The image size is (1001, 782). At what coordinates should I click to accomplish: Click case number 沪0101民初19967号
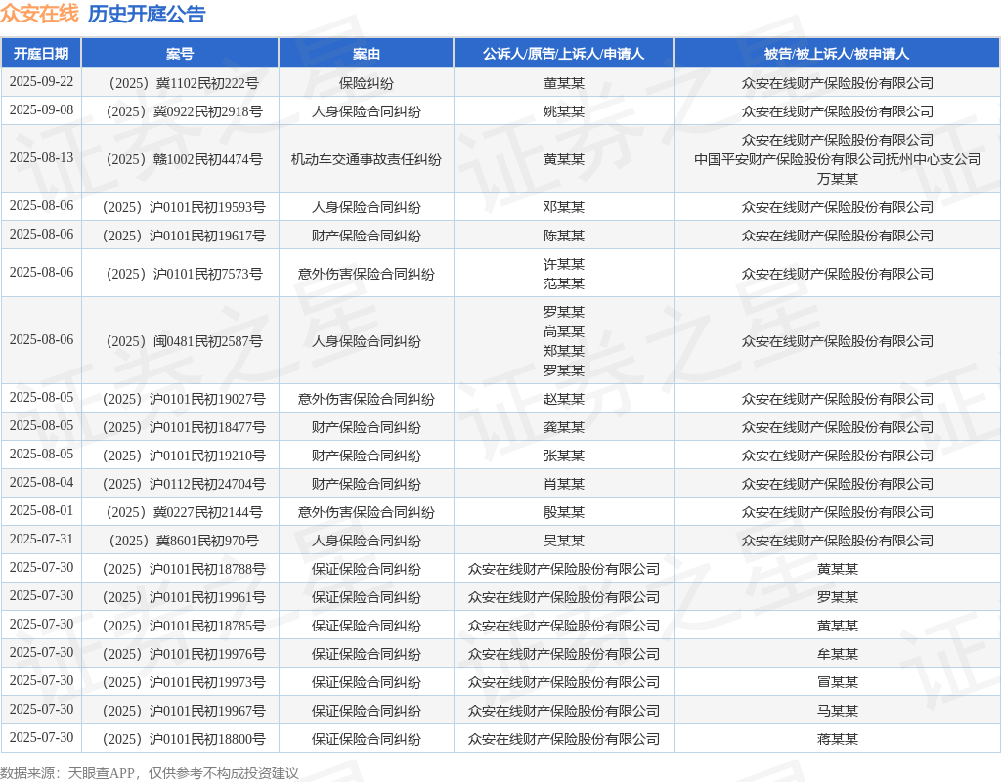coord(184,711)
